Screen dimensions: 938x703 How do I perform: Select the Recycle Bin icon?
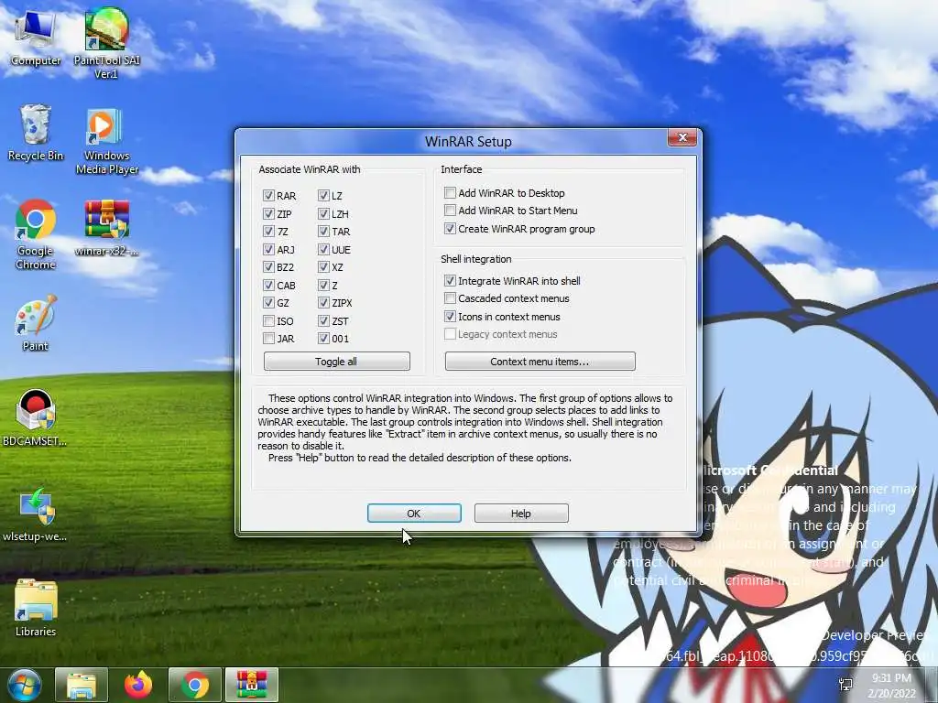[x=36, y=133]
